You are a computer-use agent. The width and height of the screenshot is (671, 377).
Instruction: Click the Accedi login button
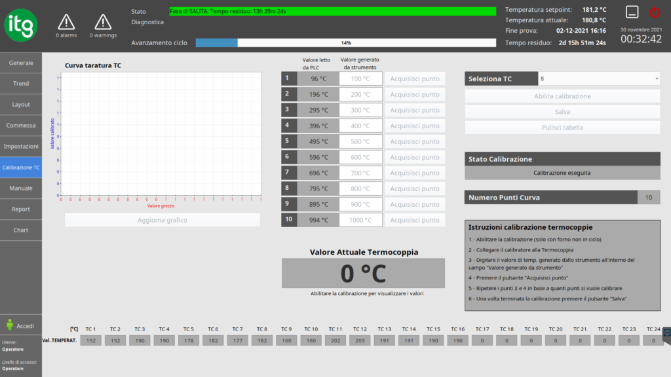(x=21, y=326)
